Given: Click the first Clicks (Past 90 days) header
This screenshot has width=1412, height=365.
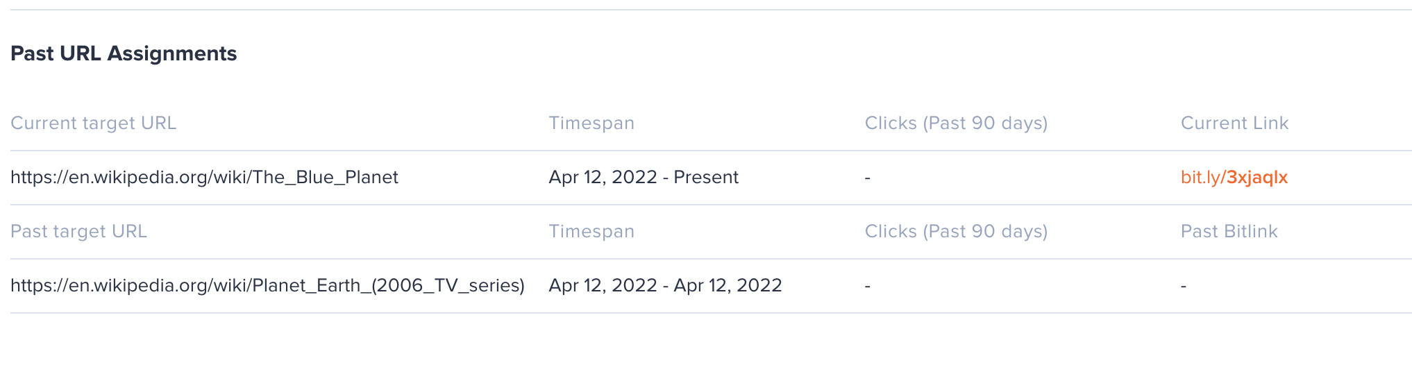Looking at the screenshot, I should click(956, 123).
